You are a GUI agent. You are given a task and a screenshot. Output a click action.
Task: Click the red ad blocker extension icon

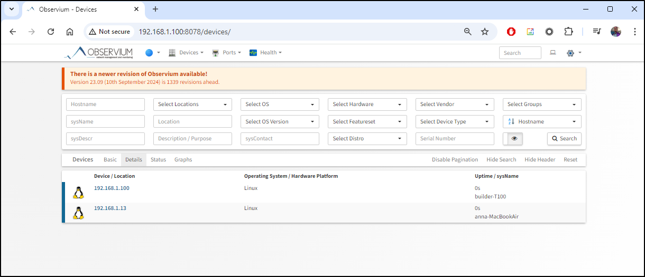coord(511,32)
